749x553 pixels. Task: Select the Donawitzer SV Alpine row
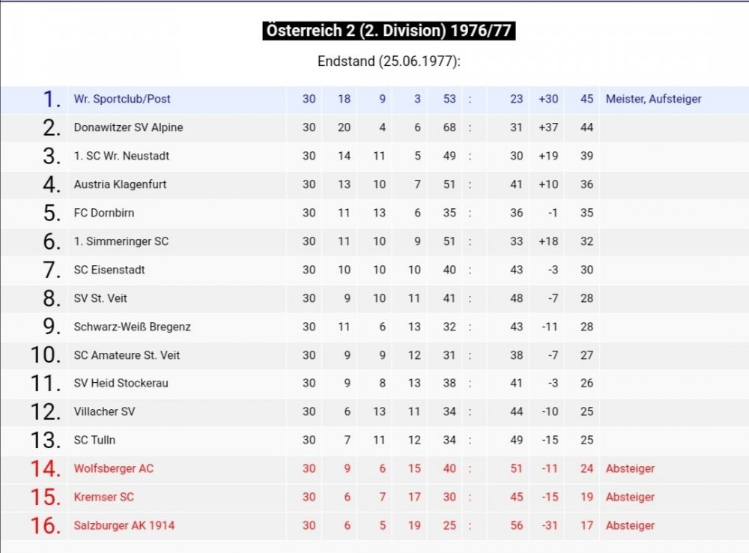[x=374, y=127]
